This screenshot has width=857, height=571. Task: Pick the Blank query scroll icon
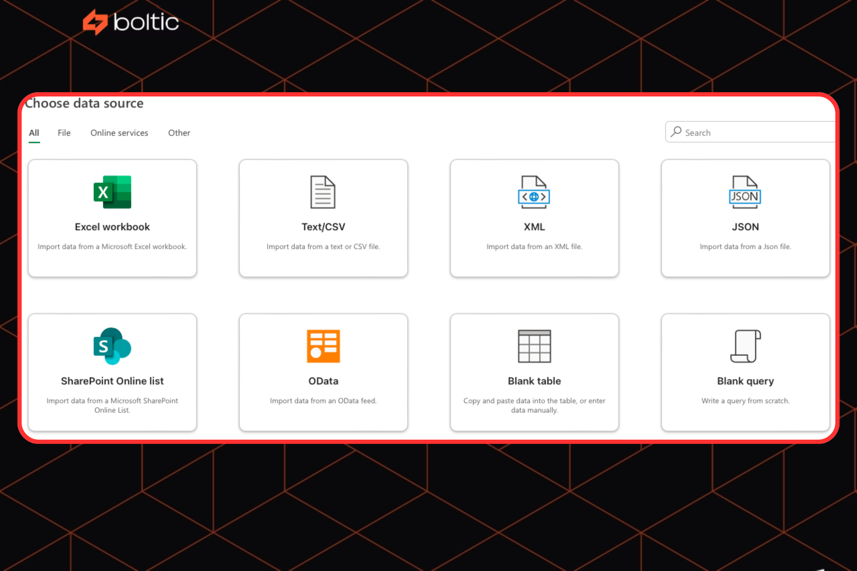point(745,346)
